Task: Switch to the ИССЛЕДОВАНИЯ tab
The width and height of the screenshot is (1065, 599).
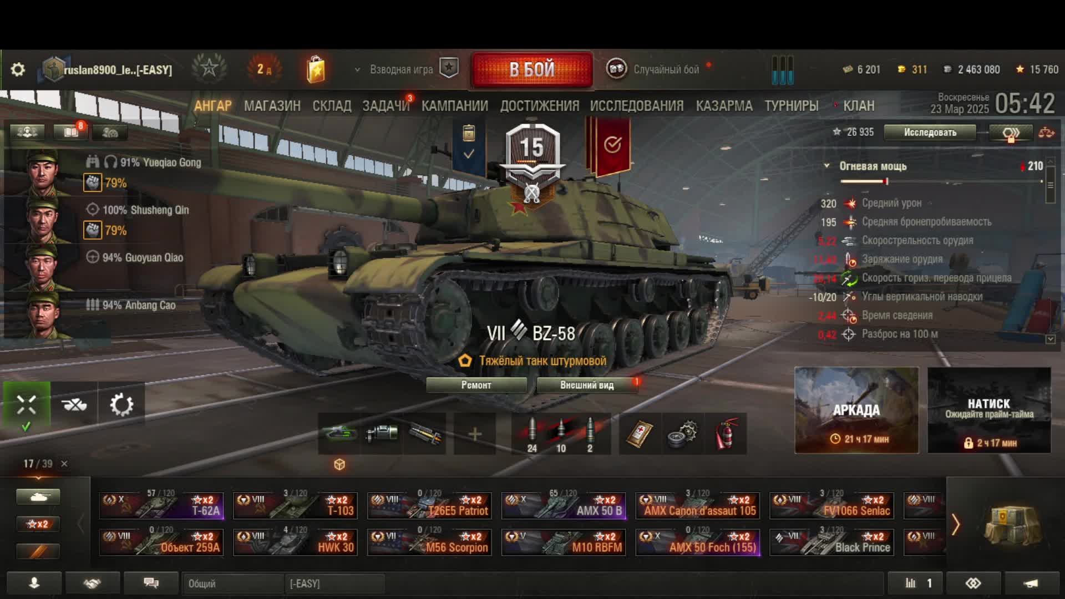Action: click(x=637, y=106)
